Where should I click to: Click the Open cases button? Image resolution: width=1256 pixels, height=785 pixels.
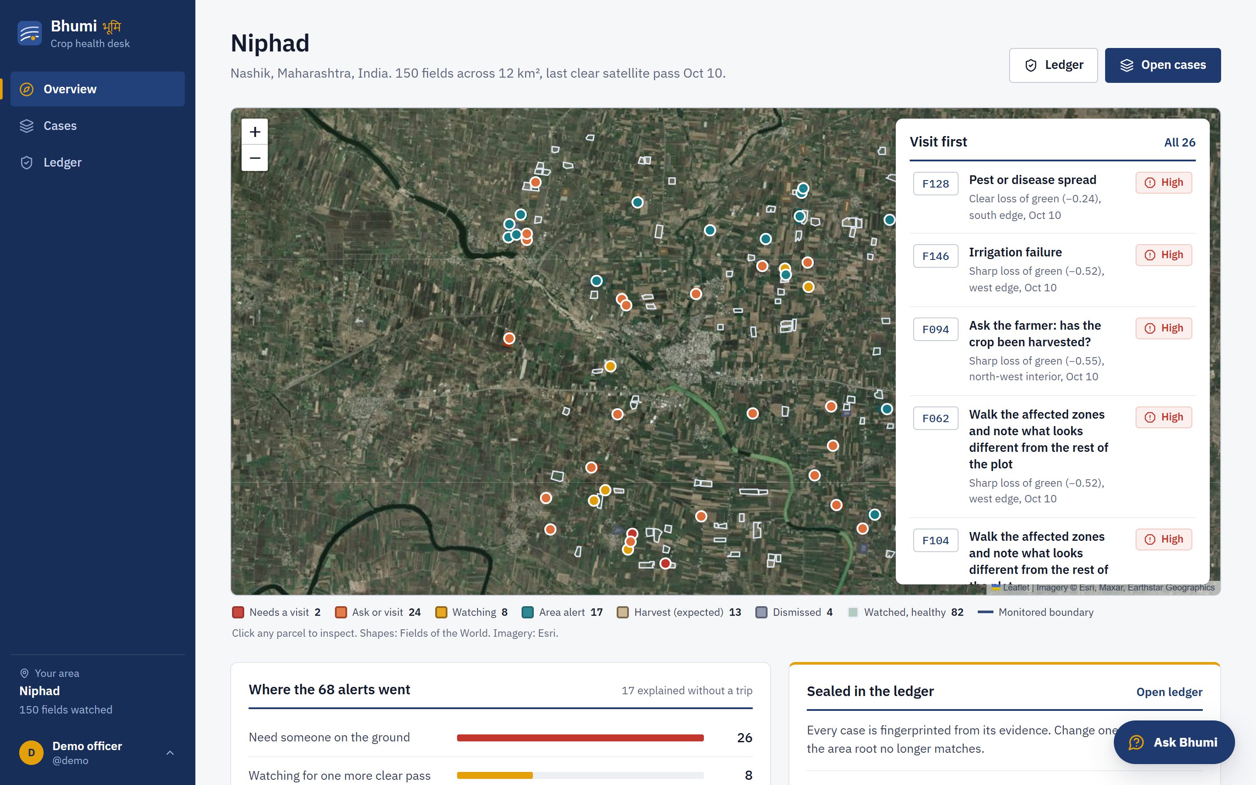(1163, 65)
